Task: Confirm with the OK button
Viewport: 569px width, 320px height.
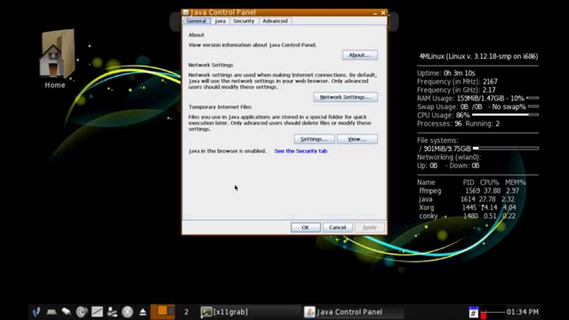Action: pos(305,227)
